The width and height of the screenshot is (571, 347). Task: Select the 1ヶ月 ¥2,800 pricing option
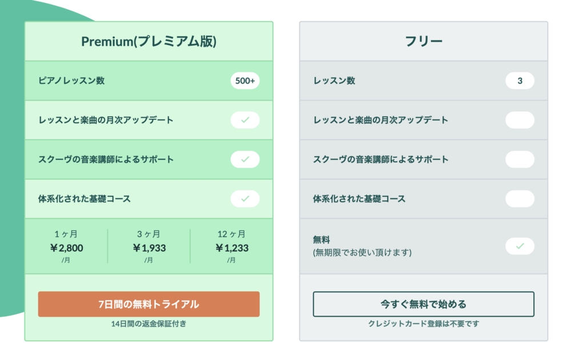(66, 247)
